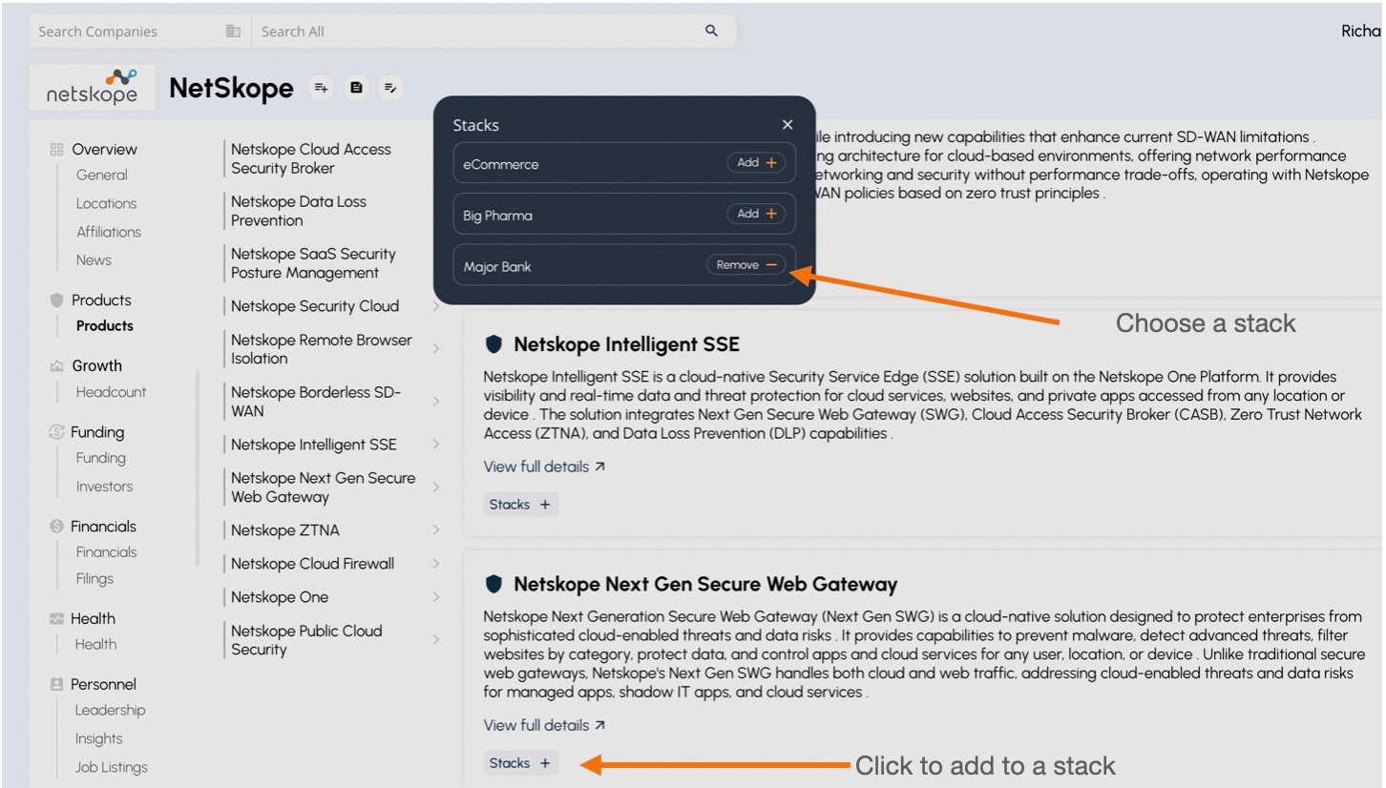Screen dimensions: 1386x788
Task: Click the Search All field
Action: [493, 31]
